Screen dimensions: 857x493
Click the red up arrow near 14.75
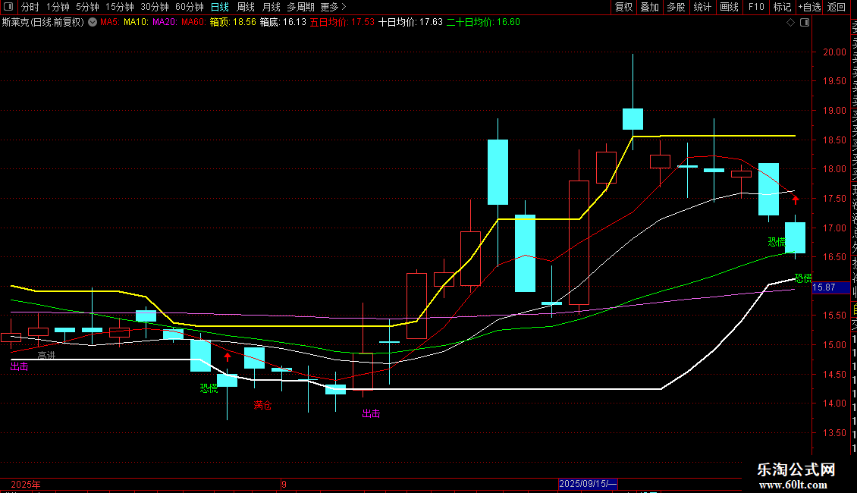[x=228, y=357]
